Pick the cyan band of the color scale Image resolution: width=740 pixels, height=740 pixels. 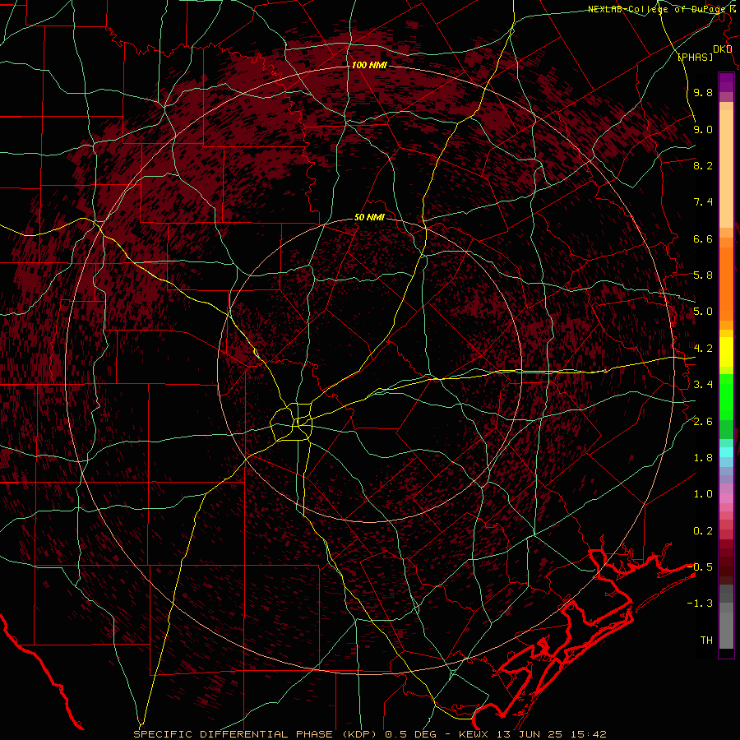[x=726, y=452]
